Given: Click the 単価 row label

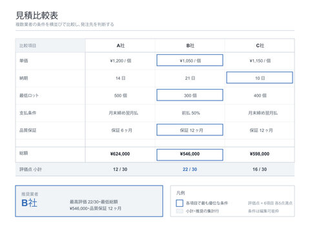Looking at the screenshot, I should 24,61.
